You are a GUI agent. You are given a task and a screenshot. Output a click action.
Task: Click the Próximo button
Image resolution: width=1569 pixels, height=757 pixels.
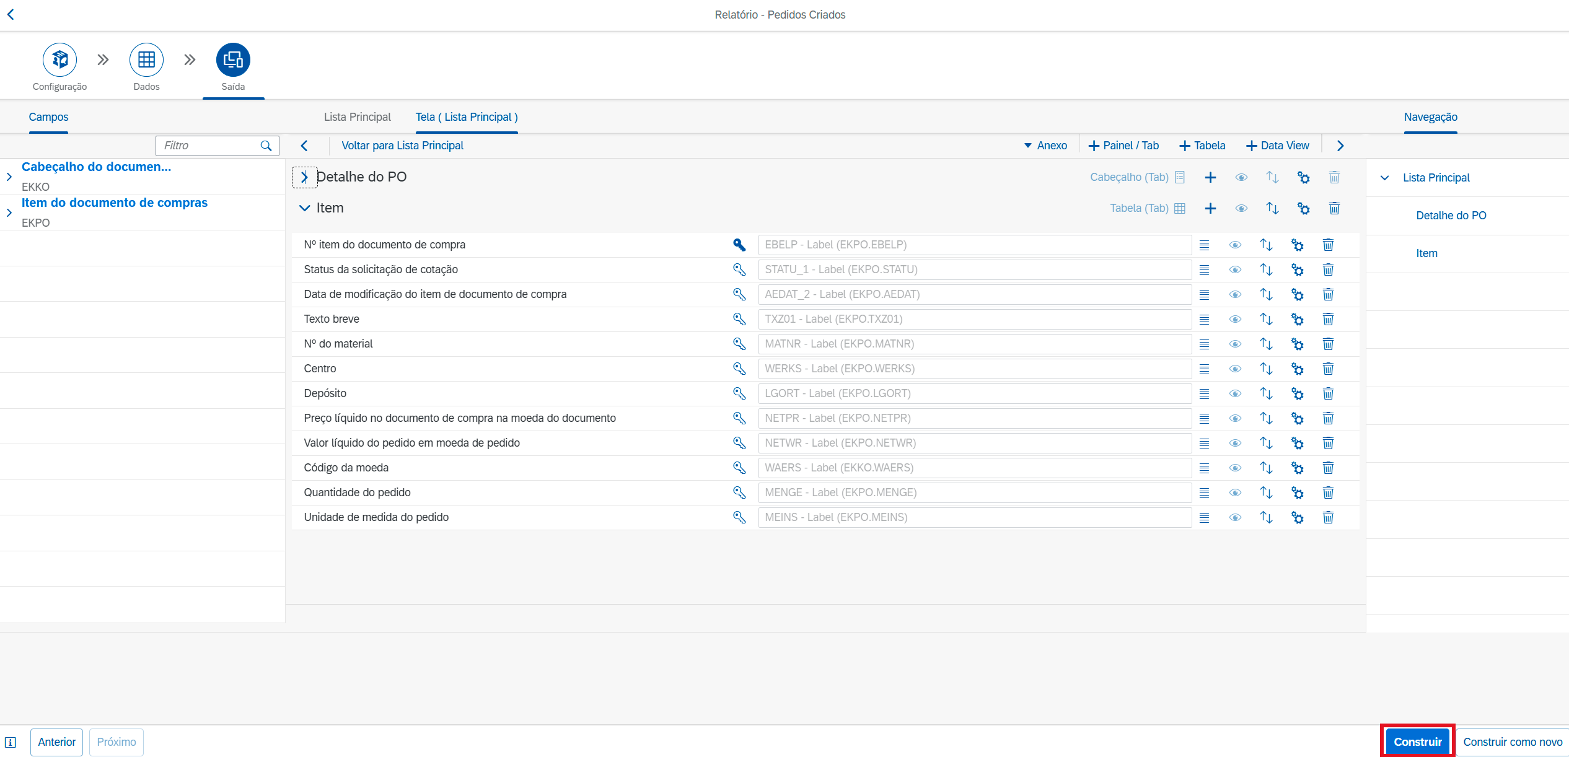(x=116, y=742)
